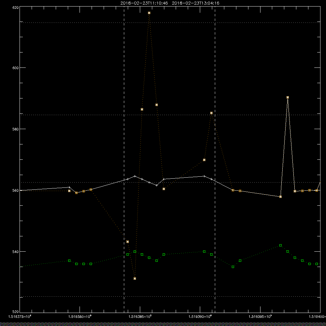Select the highest green square near 542
The height and width of the screenshot is (326, 326).
(280, 245)
